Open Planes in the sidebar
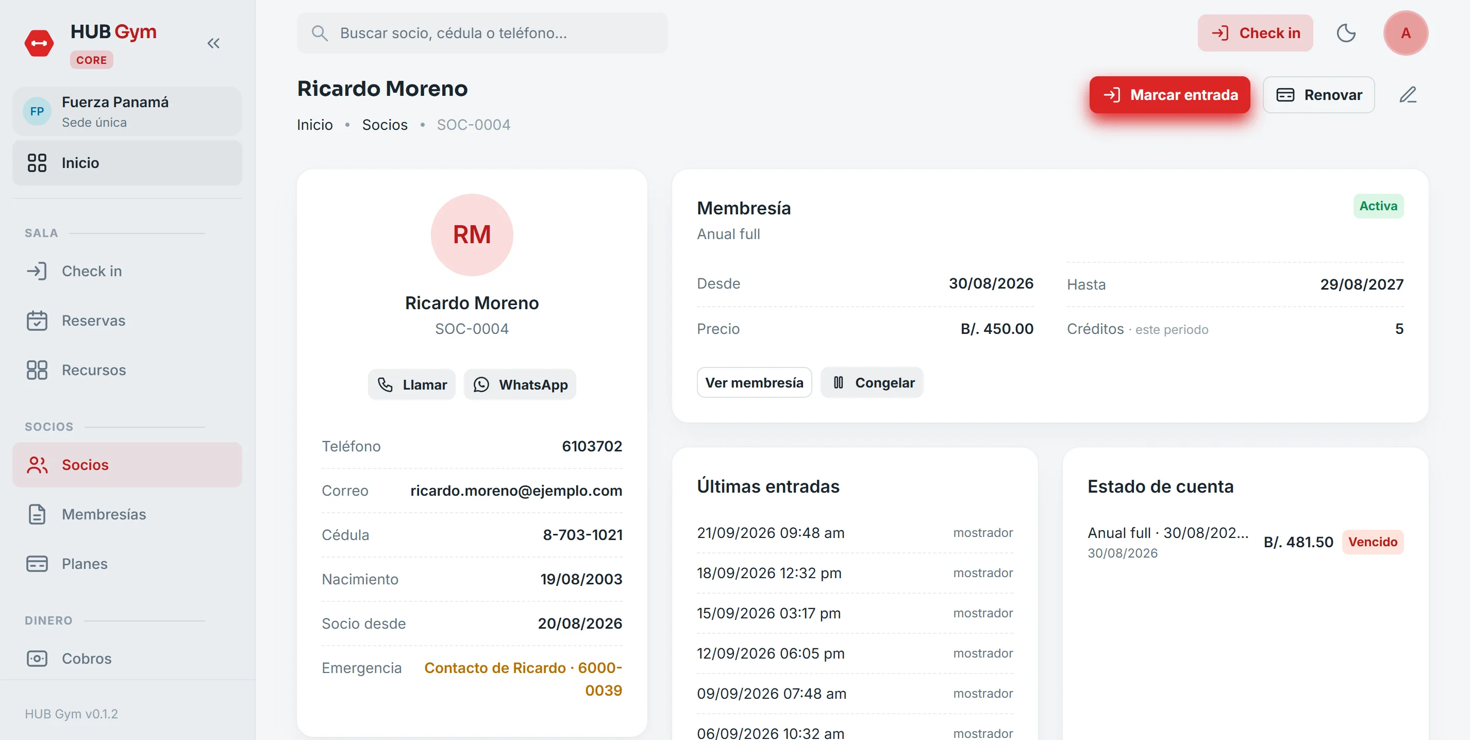Viewport: 1470px width, 740px height. [127, 564]
